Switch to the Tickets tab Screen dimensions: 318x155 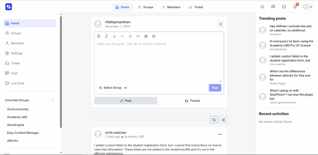[x=192, y=100]
